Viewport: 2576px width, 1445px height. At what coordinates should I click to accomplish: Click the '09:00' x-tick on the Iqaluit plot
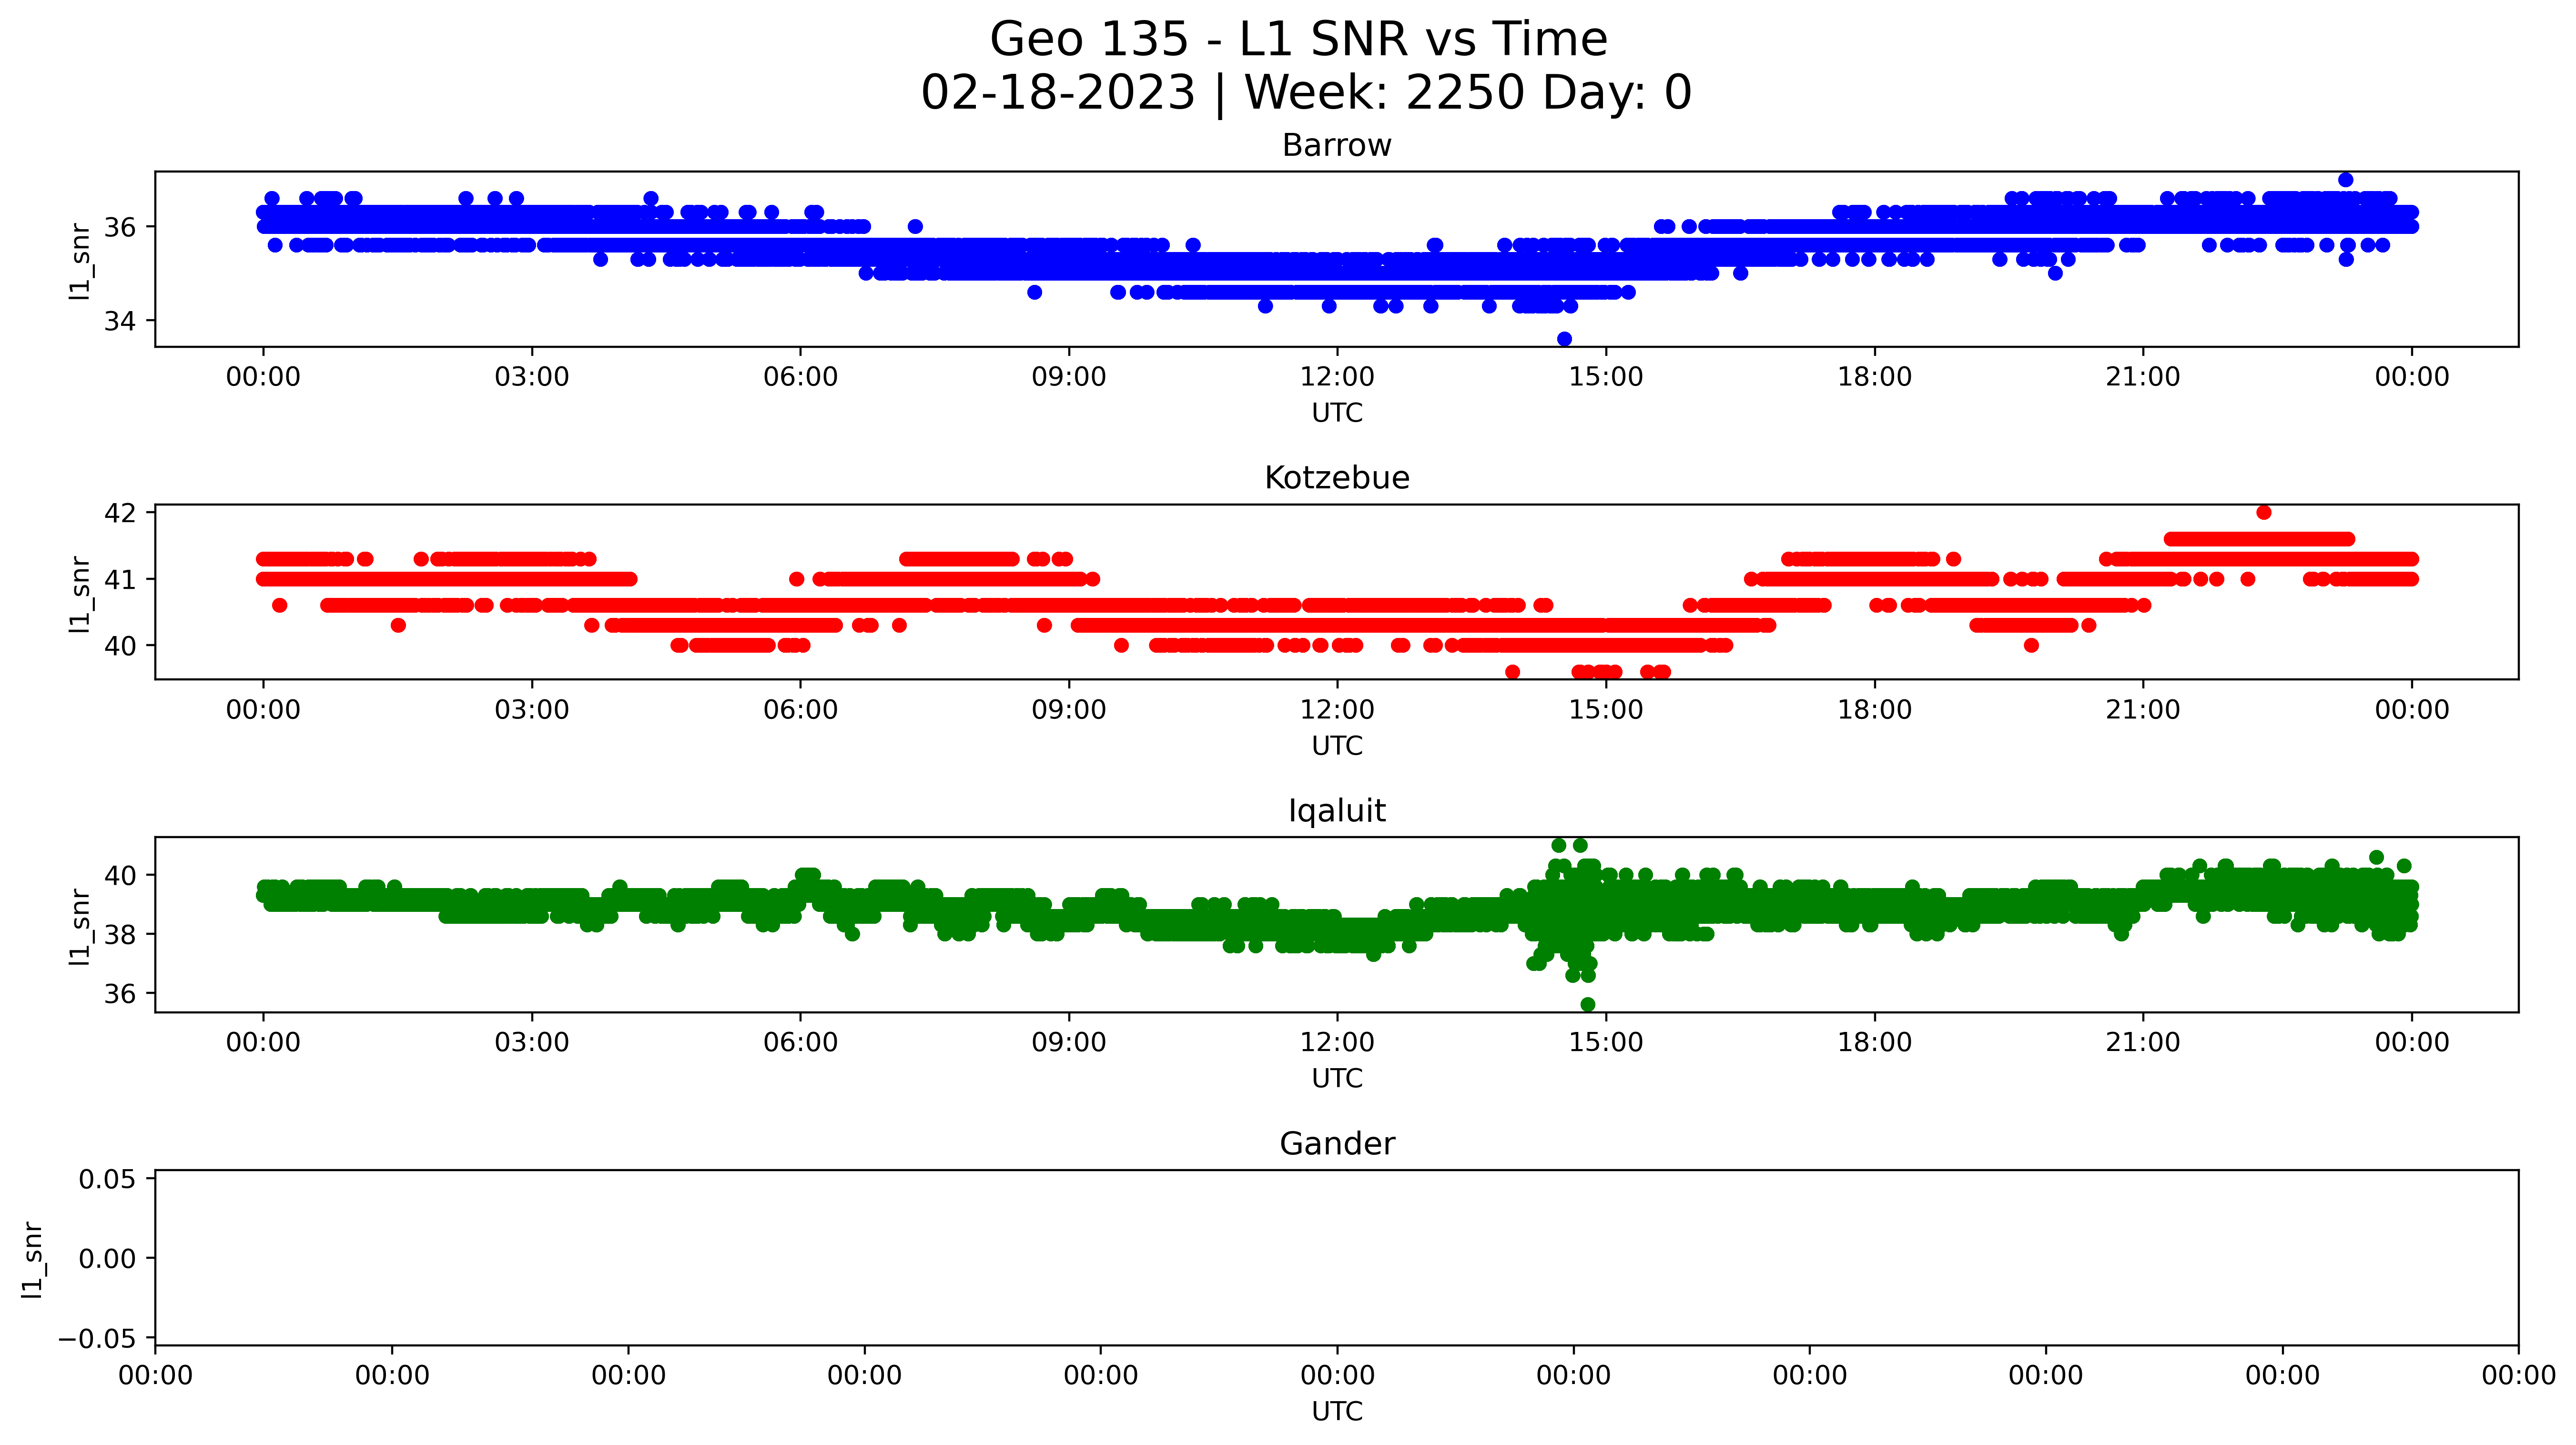click(x=1069, y=1043)
